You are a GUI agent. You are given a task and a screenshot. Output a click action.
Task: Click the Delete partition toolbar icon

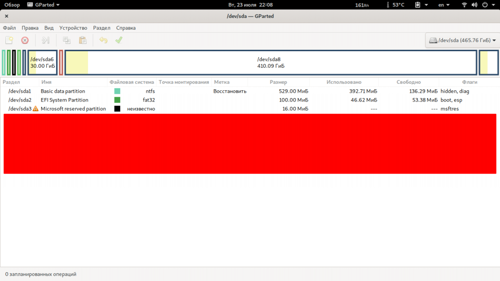25,40
